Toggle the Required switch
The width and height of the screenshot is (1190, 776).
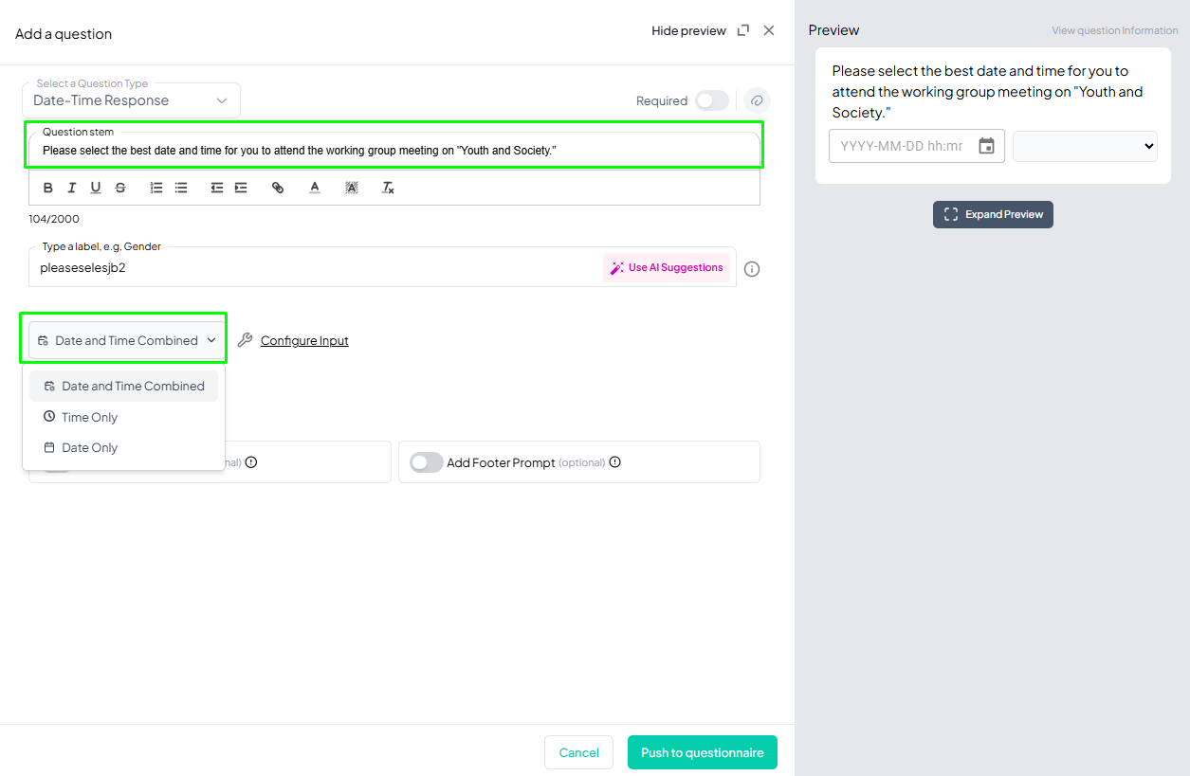point(712,100)
